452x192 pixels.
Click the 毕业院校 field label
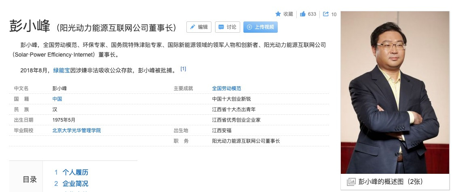coord(23,130)
